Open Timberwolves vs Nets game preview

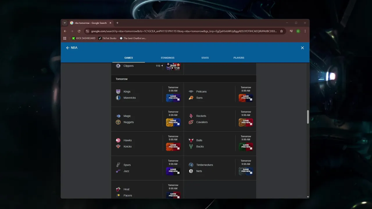coord(246,171)
